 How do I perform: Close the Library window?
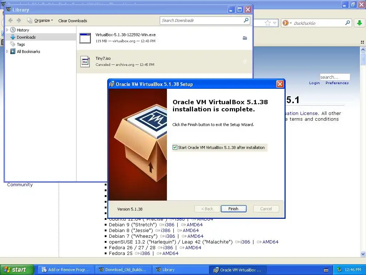(x=248, y=10)
